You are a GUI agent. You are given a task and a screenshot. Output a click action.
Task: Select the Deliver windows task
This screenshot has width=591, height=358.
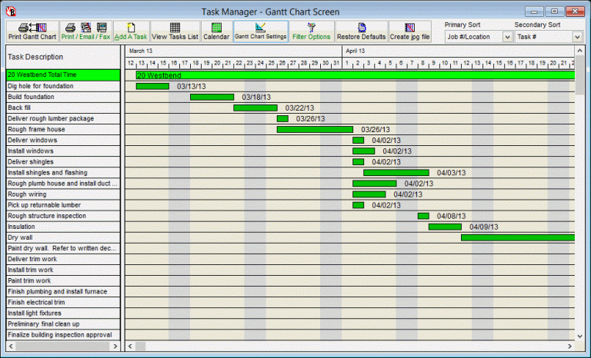tap(63, 141)
